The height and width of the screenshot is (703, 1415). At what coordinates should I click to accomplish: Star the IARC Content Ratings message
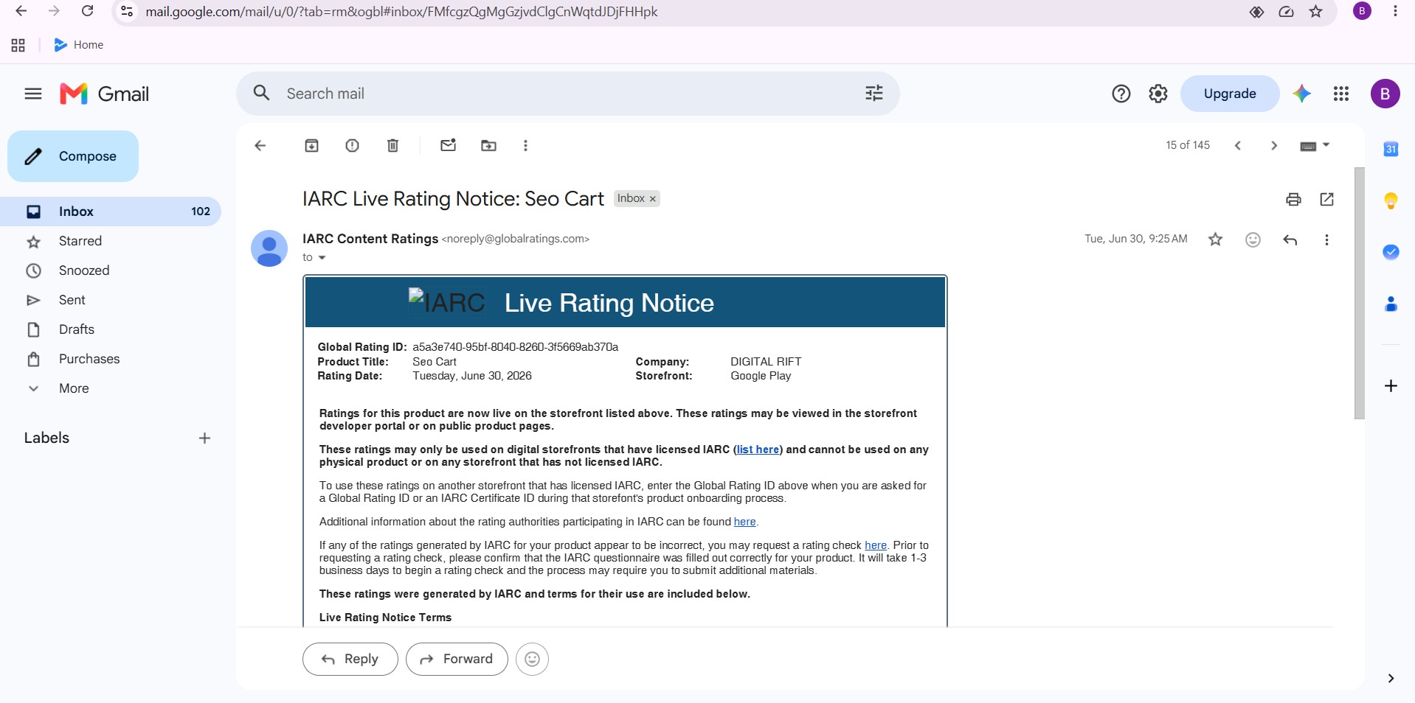[1215, 239]
